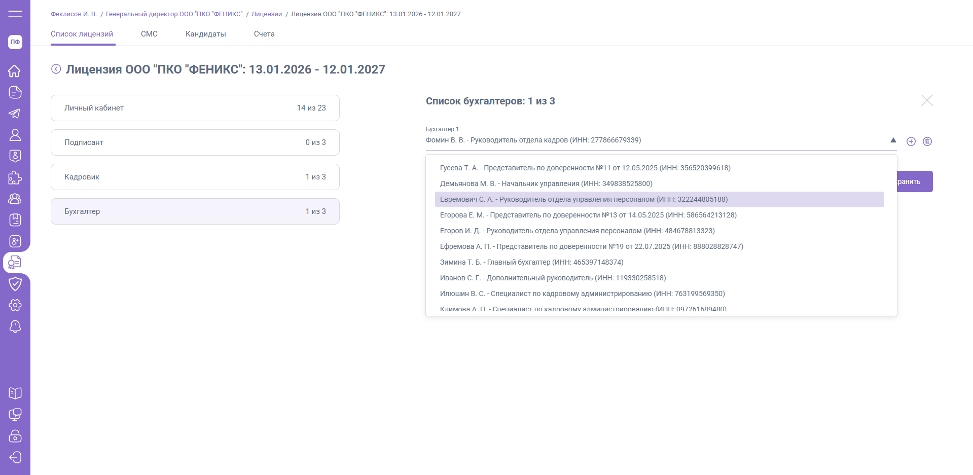Image resolution: width=973 pixels, height=475 pixels.
Task: Open the paper plane sidebar icon
Action: pyautogui.click(x=15, y=114)
